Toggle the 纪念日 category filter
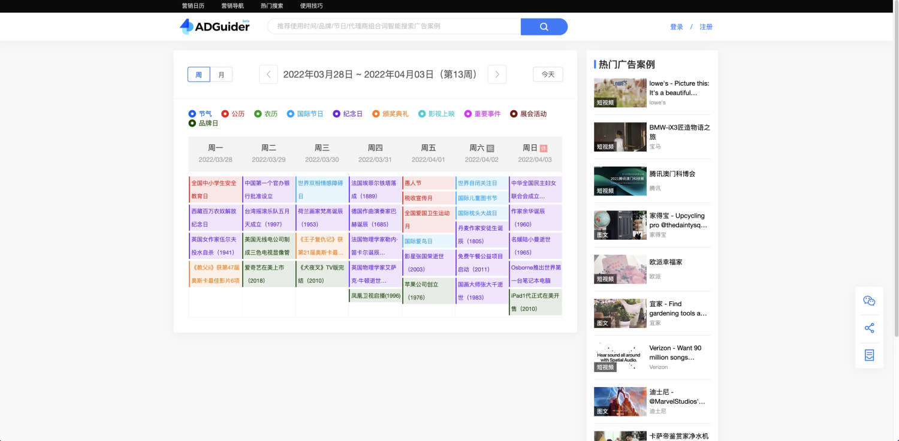Viewport: 899px width, 441px height. [x=348, y=114]
